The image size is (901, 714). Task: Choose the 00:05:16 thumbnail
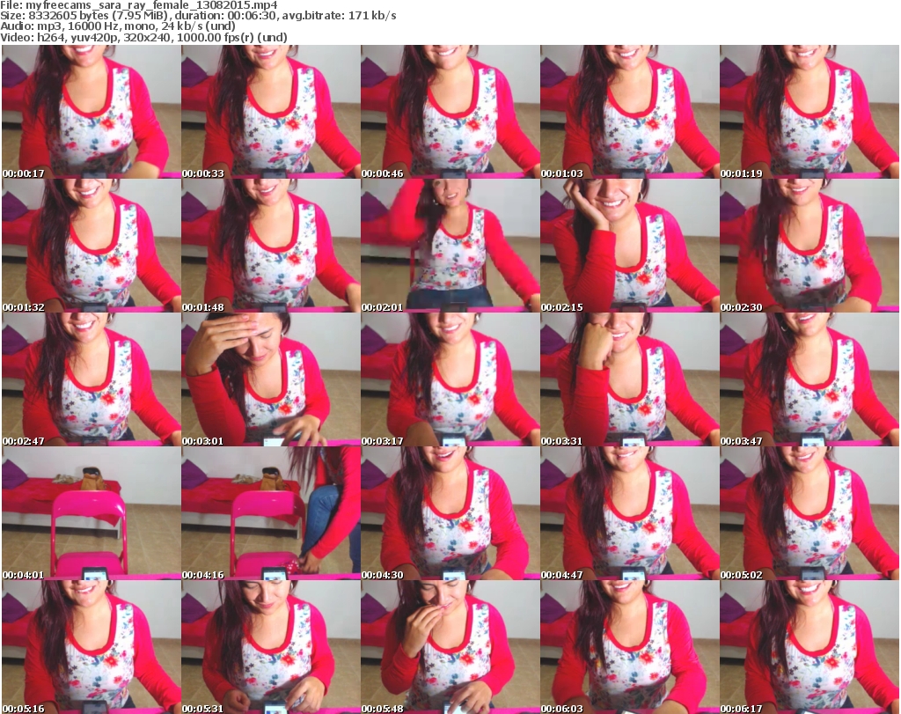click(x=92, y=647)
